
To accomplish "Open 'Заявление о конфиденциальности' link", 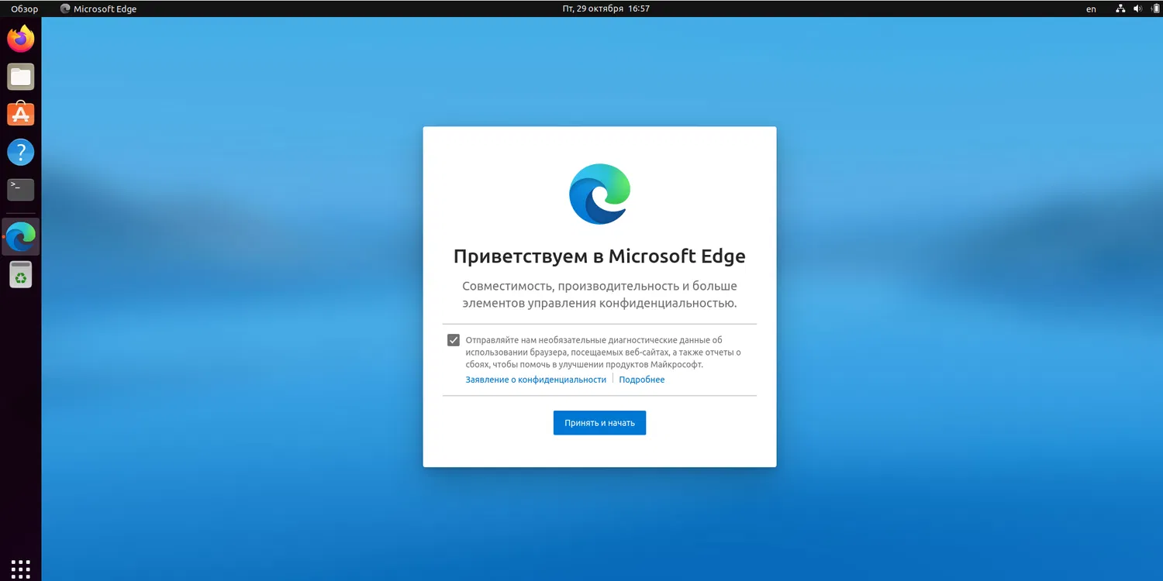I will (x=536, y=380).
